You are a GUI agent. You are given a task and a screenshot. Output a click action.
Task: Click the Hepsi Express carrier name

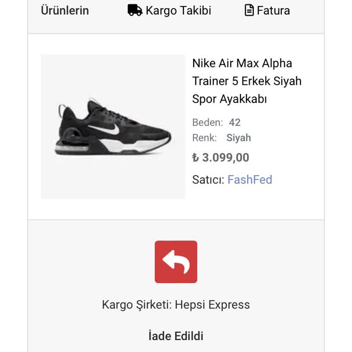tap(212, 305)
